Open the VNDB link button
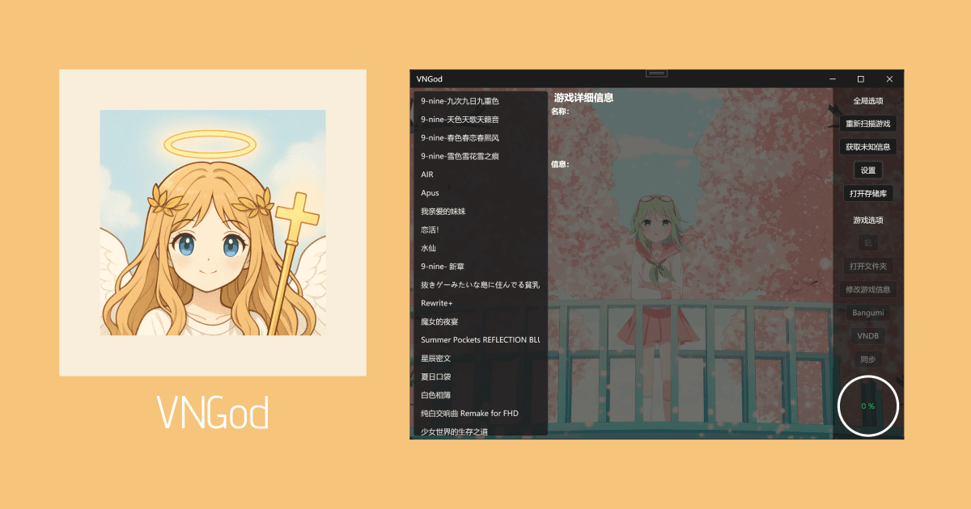The image size is (971, 509). pos(868,335)
